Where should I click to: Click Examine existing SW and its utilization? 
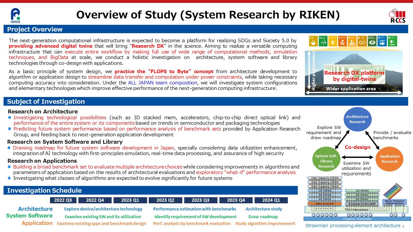click(x=103, y=217)
